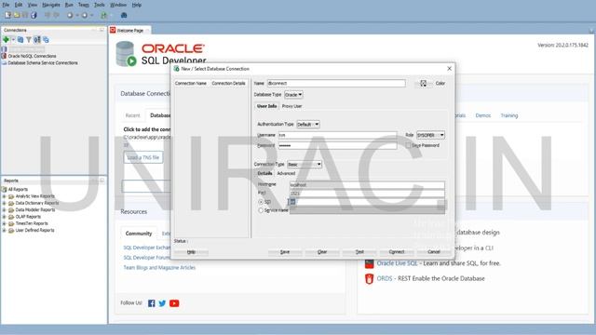Click the Open folder toolbar icon
This screenshot has width=596, height=335.
17,15
